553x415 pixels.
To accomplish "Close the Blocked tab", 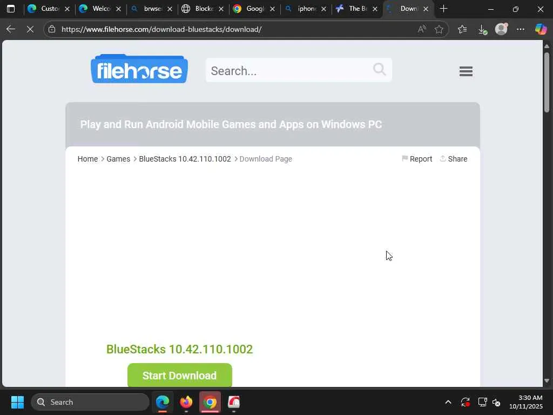I will [x=221, y=9].
